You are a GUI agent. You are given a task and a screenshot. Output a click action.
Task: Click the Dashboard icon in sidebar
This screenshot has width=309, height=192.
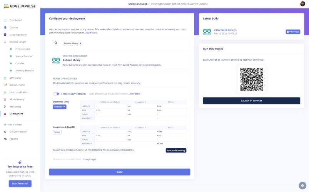pos(5,20)
